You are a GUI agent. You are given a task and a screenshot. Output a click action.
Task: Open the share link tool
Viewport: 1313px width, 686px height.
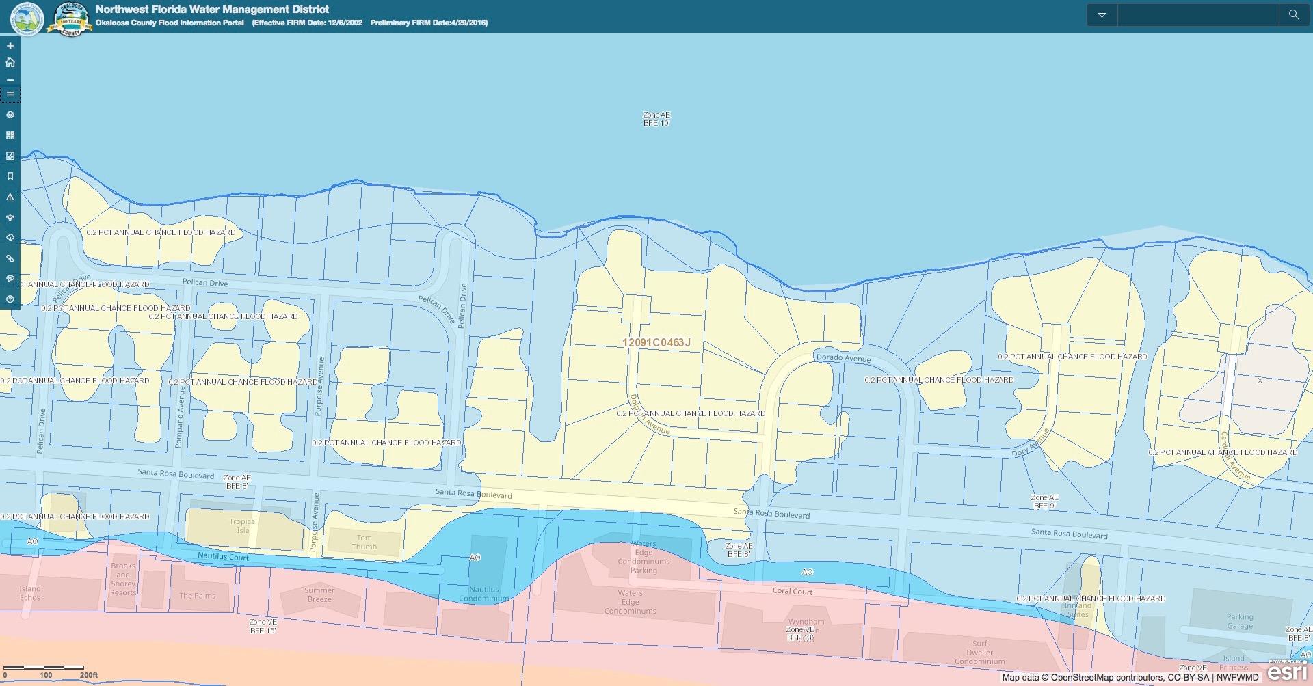[x=10, y=258]
